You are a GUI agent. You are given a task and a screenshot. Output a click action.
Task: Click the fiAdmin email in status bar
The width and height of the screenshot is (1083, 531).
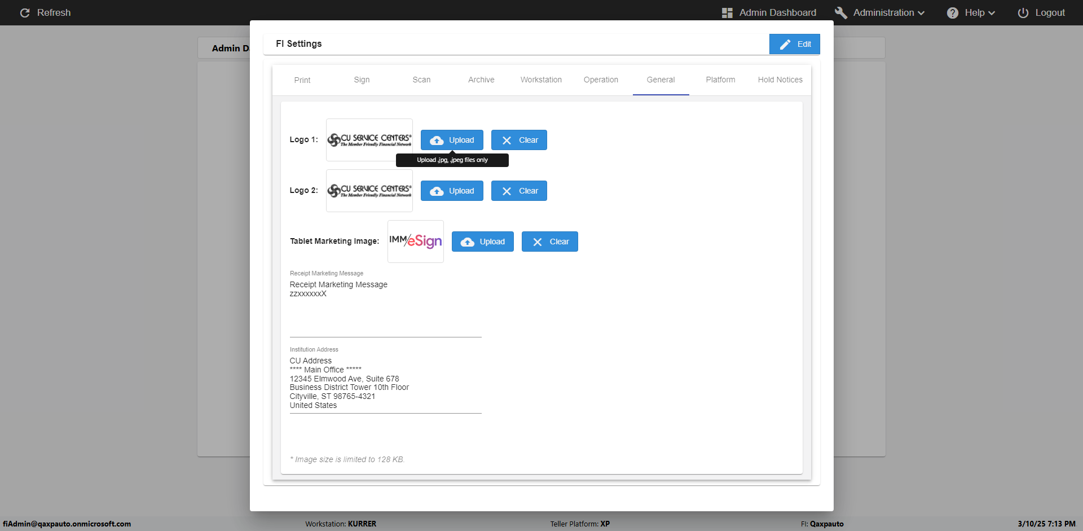(x=67, y=524)
